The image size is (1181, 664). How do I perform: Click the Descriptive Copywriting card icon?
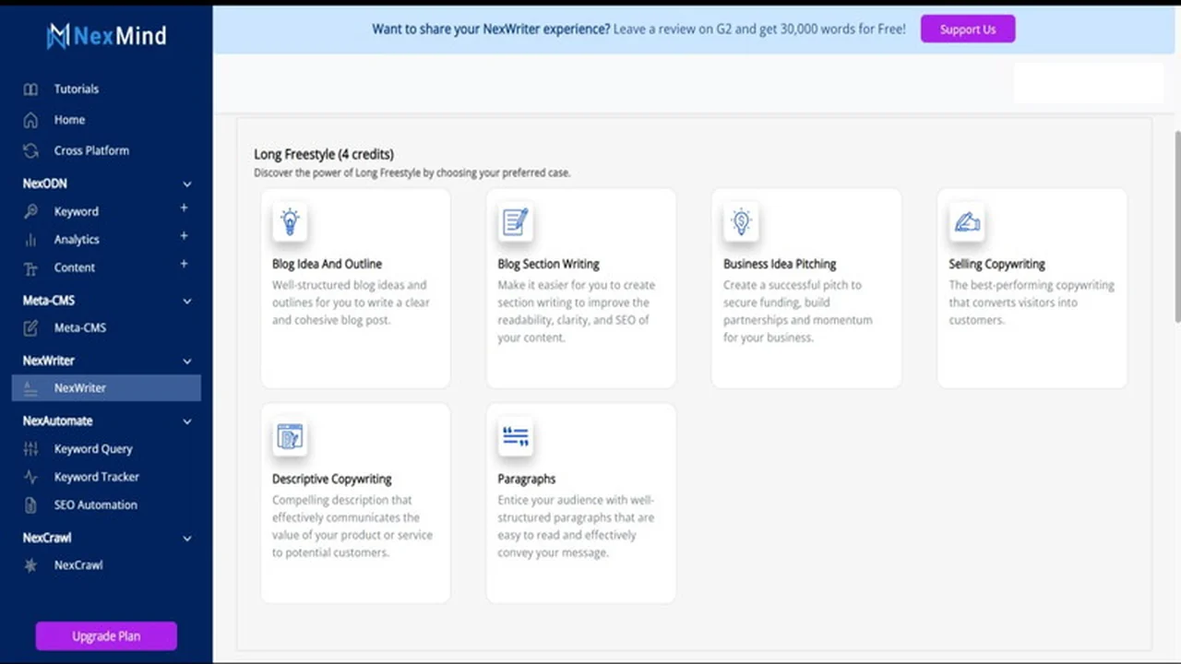point(290,436)
